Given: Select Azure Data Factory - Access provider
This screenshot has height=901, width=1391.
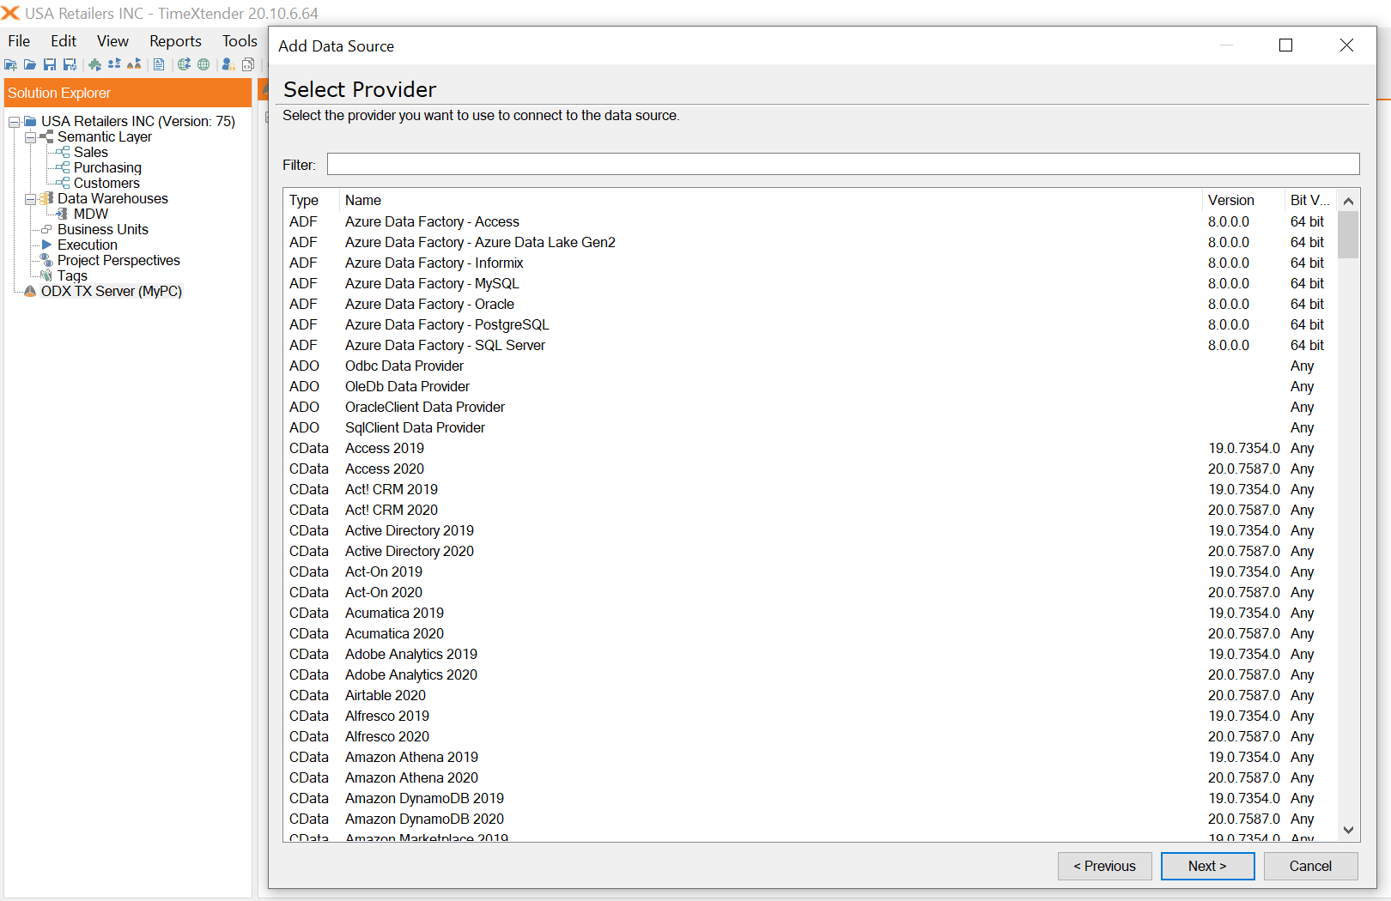Looking at the screenshot, I should click(811, 221).
